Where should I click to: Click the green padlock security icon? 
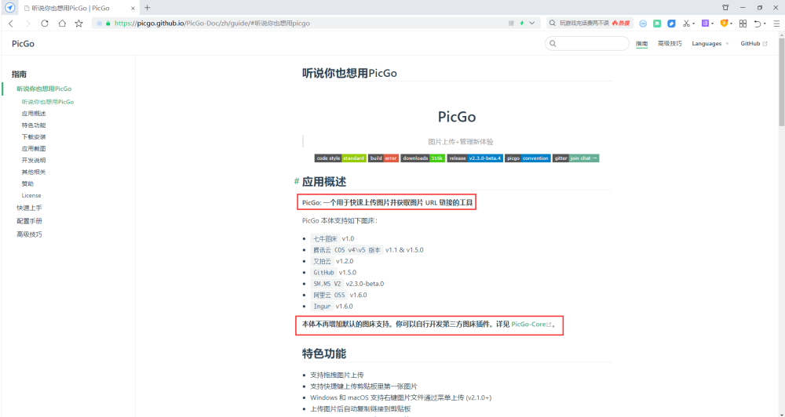coord(108,23)
